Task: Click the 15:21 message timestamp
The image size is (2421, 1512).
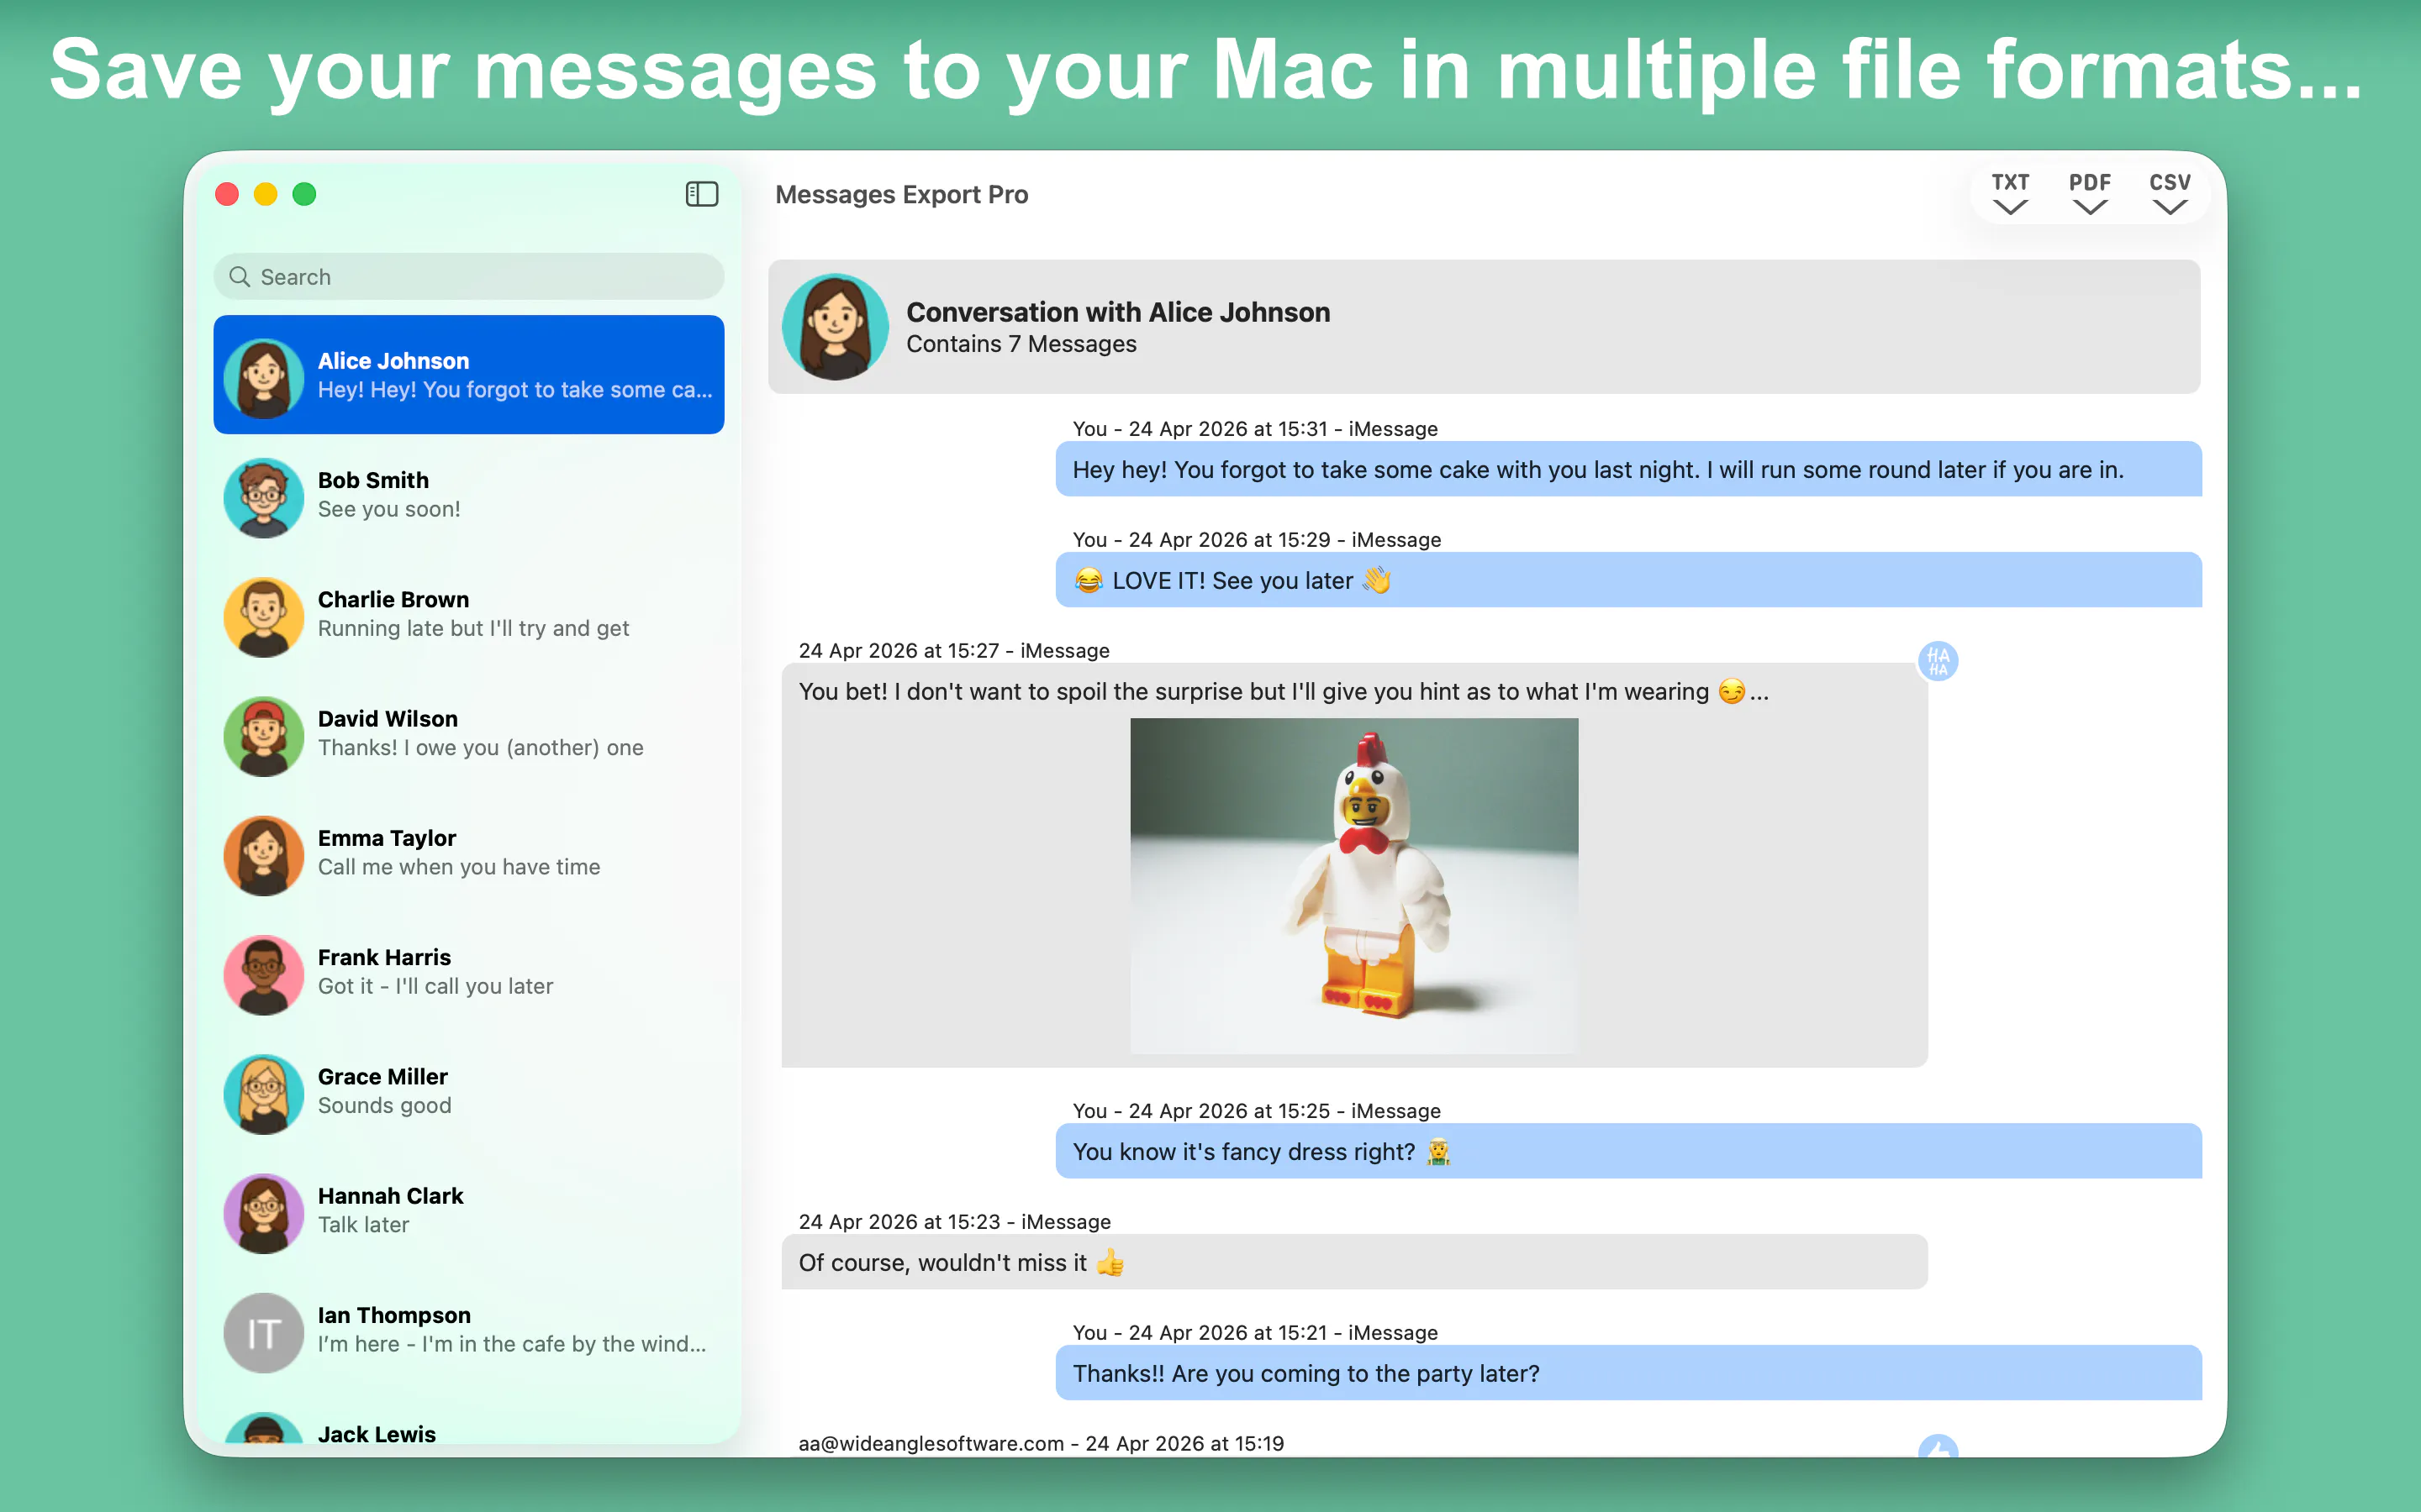Action: pos(1256,1333)
